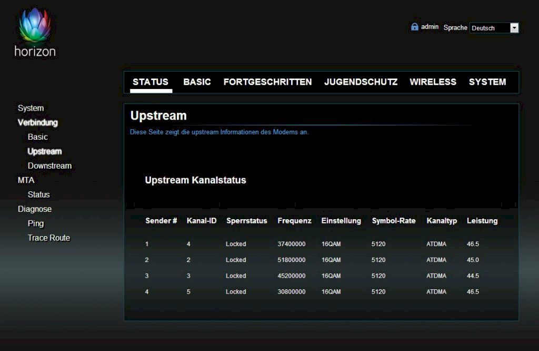Click System in the left sidebar
The width and height of the screenshot is (539, 351).
[x=31, y=108]
